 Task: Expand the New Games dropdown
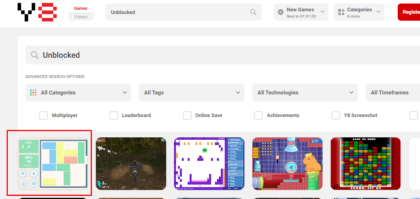[301, 12]
